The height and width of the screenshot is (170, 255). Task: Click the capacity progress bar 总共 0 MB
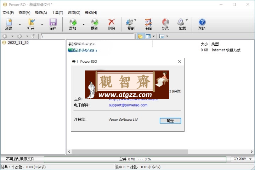[x=135, y=159]
